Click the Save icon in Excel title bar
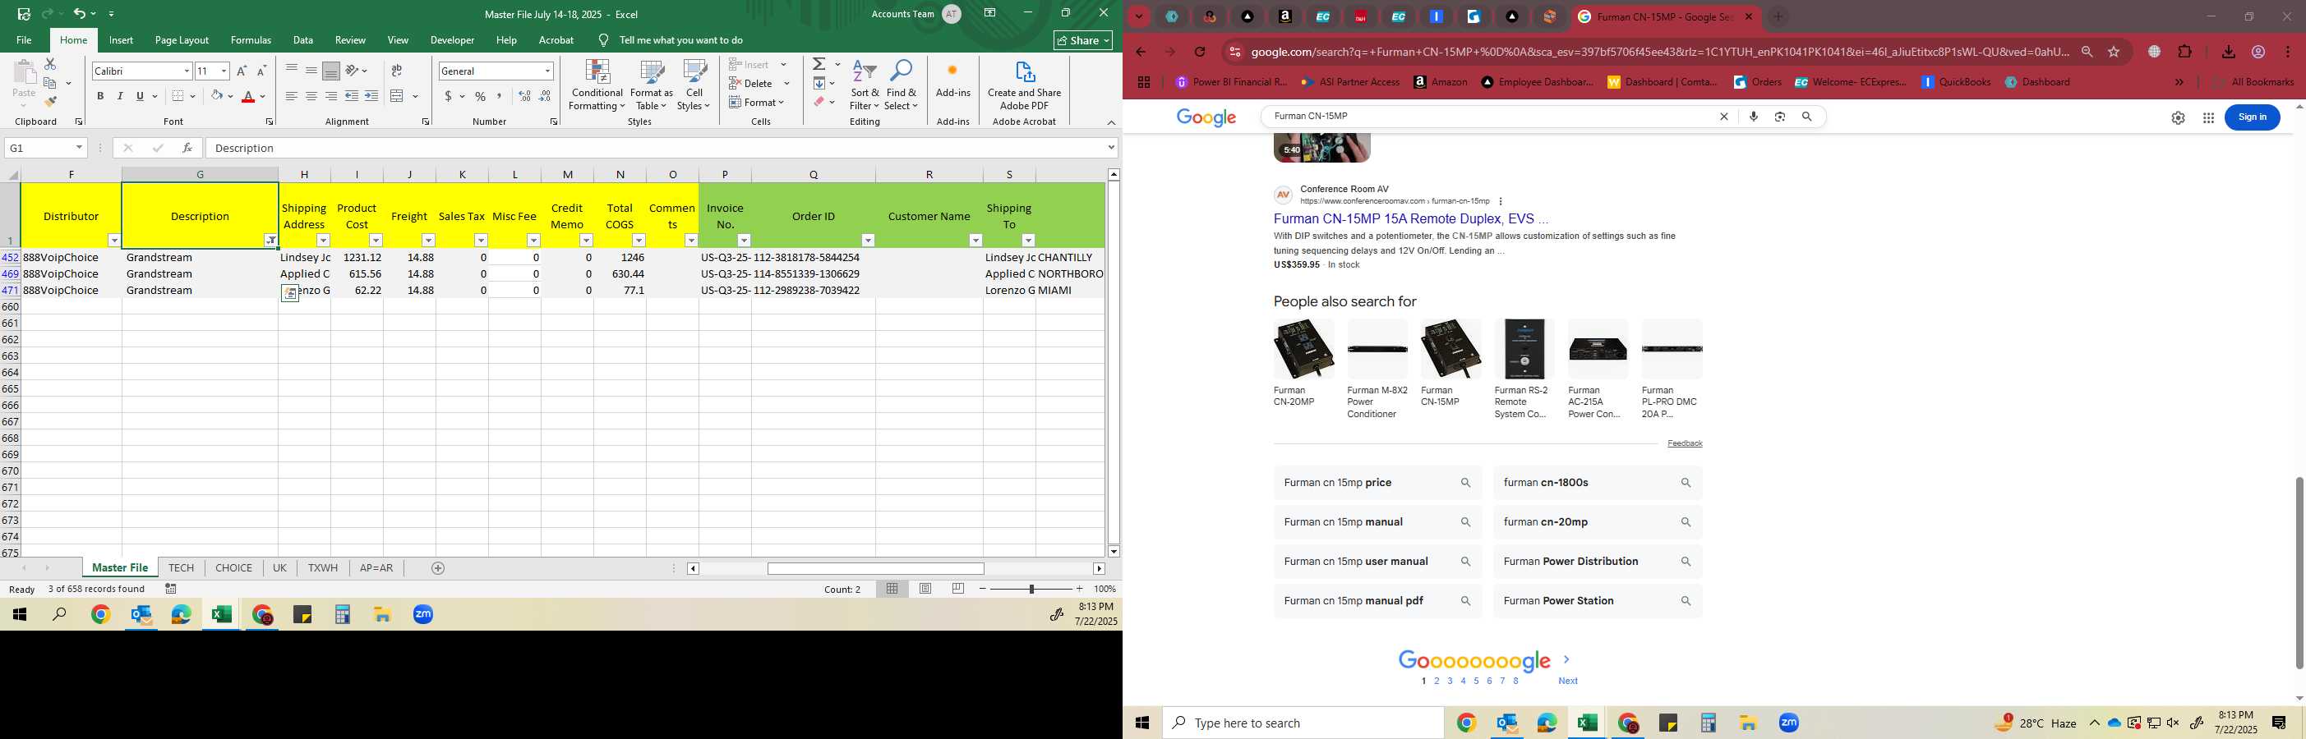The width and height of the screenshot is (2306, 739). pyautogui.click(x=24, y=13)
